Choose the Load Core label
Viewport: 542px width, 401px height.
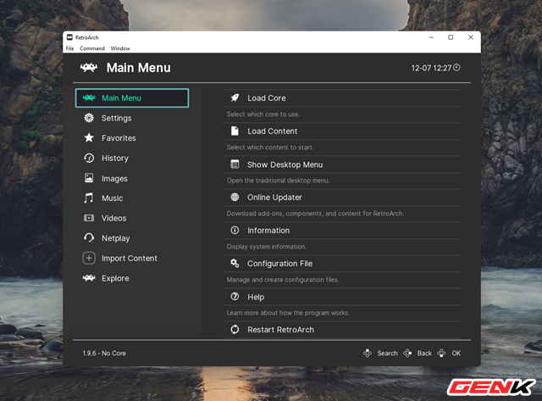[267, 98]
